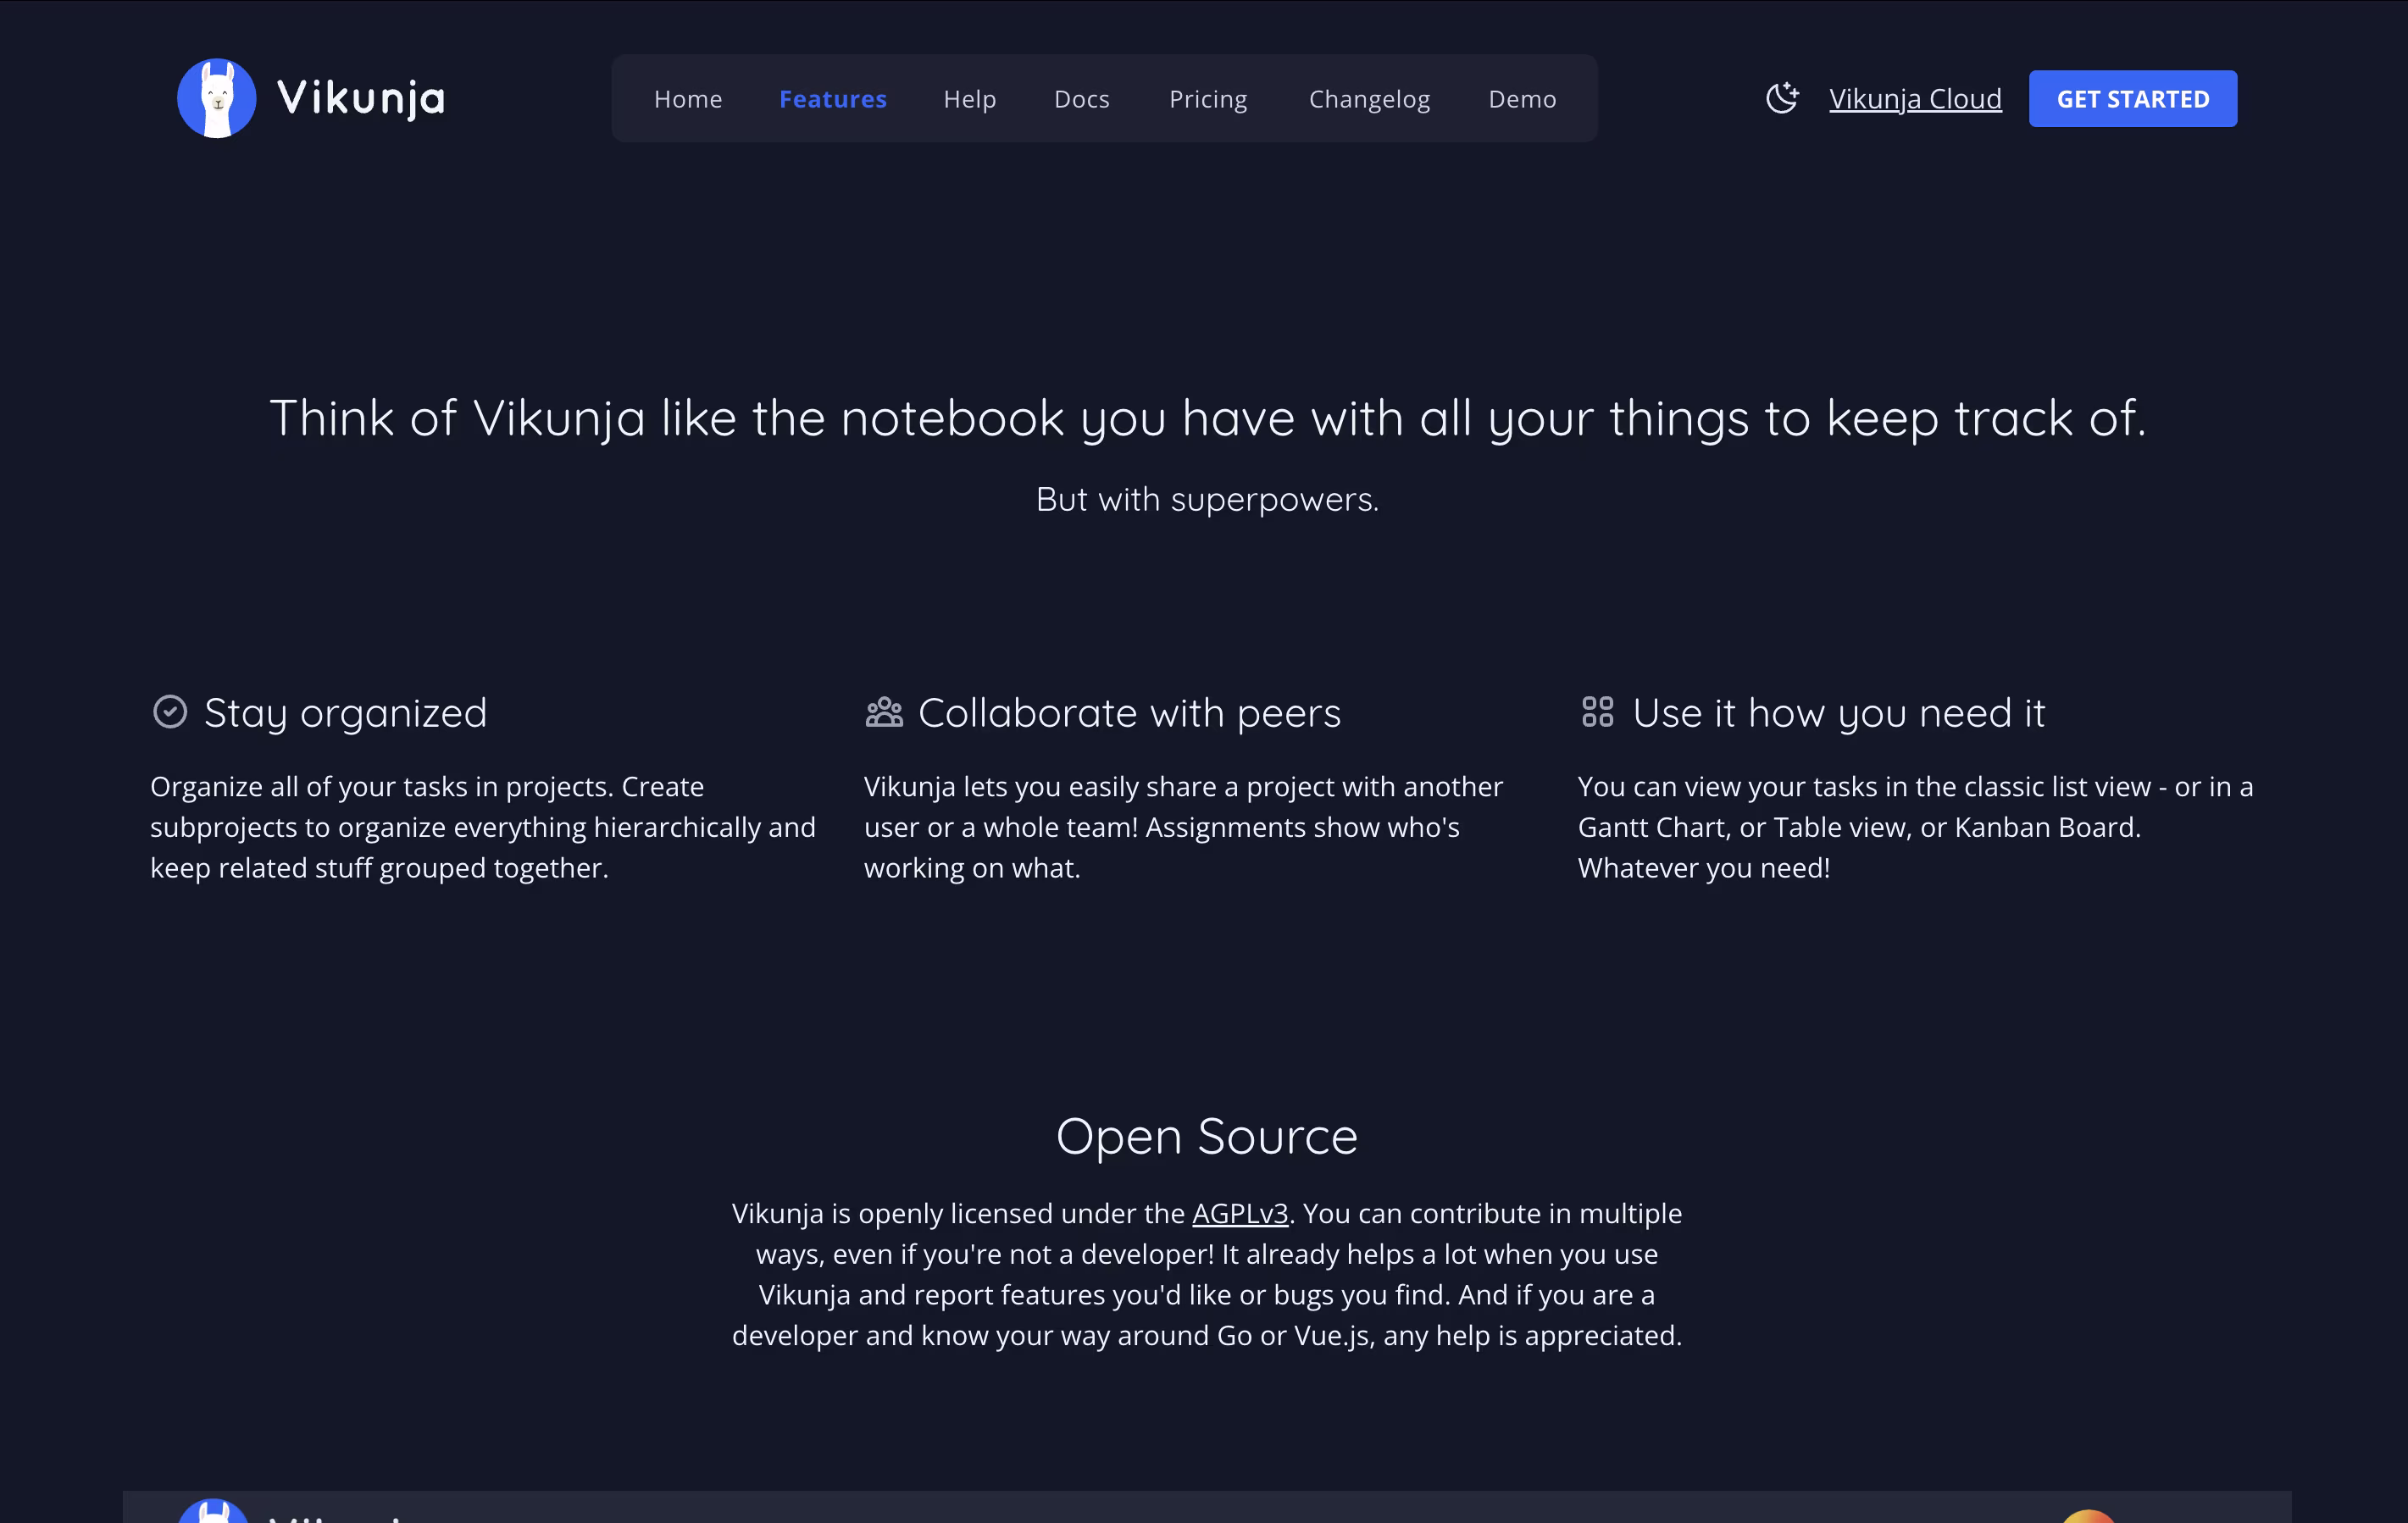Open the Docs navigation link
The image size is (2408, 1523).
coord(1081,99)
